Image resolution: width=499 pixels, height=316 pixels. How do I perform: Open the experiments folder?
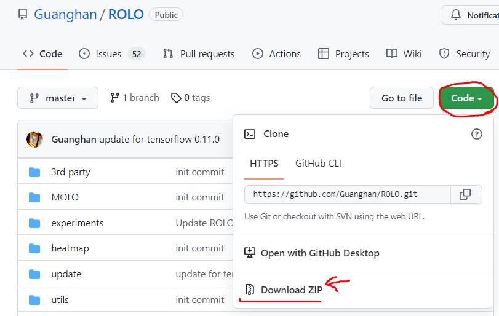coord(78,223)
